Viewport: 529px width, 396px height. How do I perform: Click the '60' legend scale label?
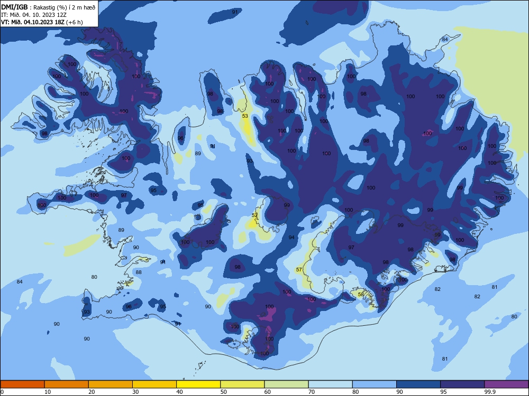pyautogui.click(x=268, y=392)
